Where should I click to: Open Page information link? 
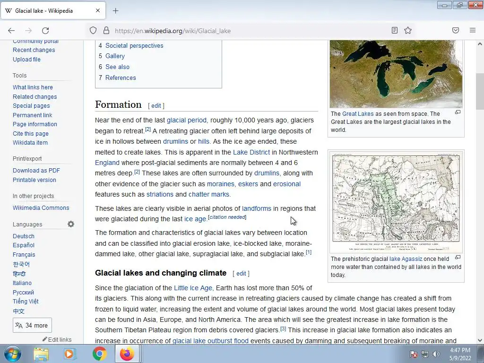(x=35, y=124)
